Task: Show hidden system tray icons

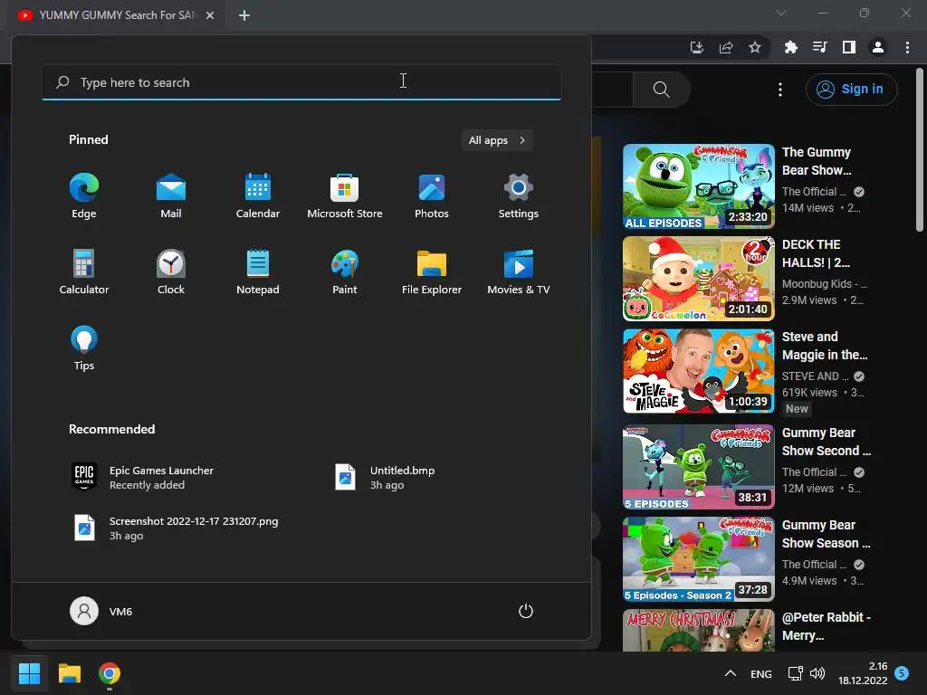Action: (x=731, y=673)
